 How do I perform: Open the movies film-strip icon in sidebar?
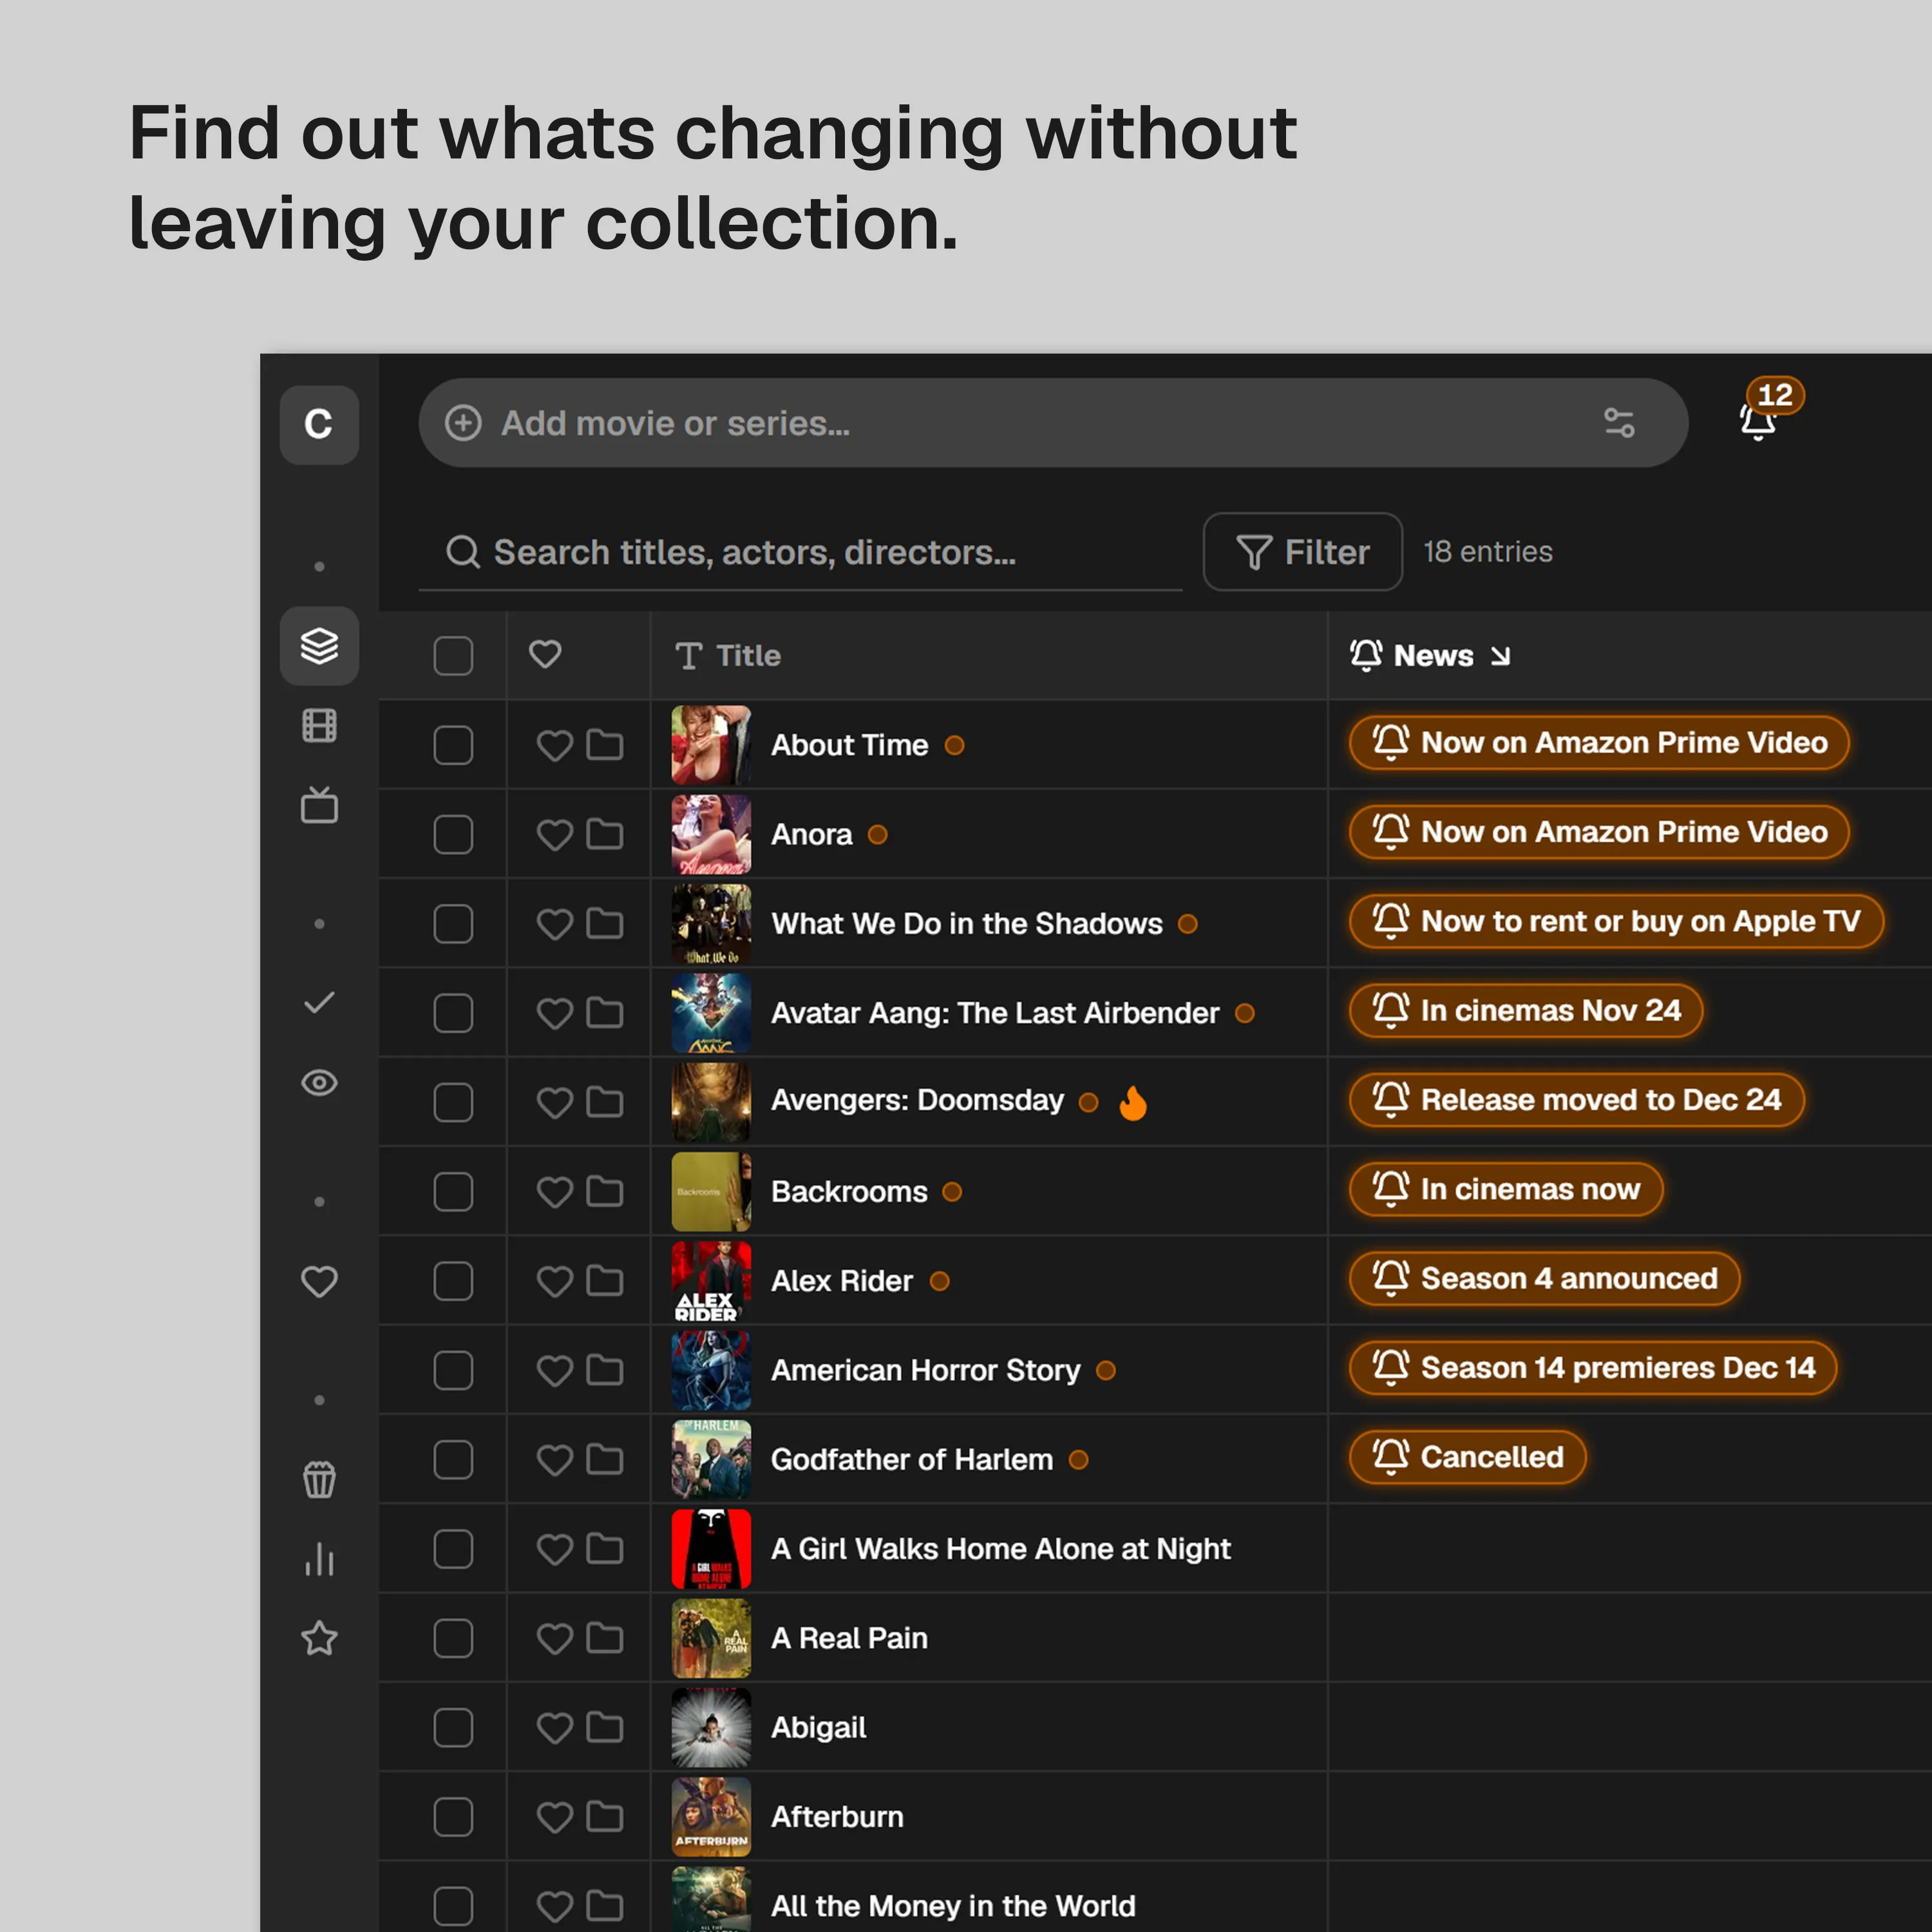(319, 725)
